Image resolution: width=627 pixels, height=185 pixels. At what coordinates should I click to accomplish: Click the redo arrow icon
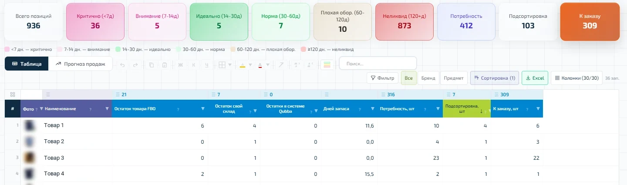pos(135,65)
